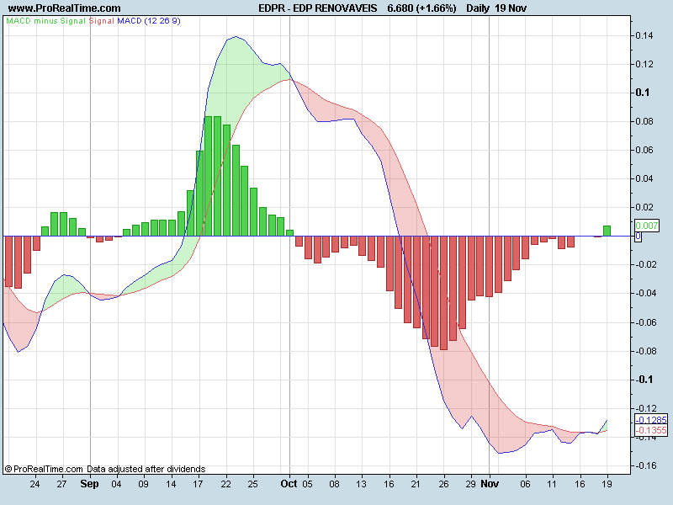Click the 26 date label on x-axis
Image resolution: width=673 pixels, height=505 pixels.
point(443,484)
